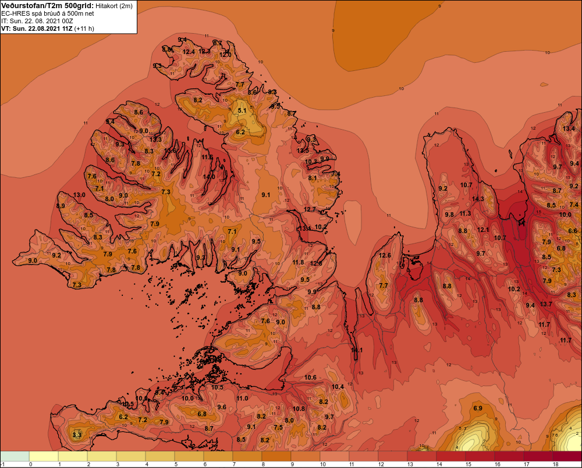The height and width of the screenshot is (468, 582).
Task: Select the legend swatch between 4 and 5
Action: (161, 456)
